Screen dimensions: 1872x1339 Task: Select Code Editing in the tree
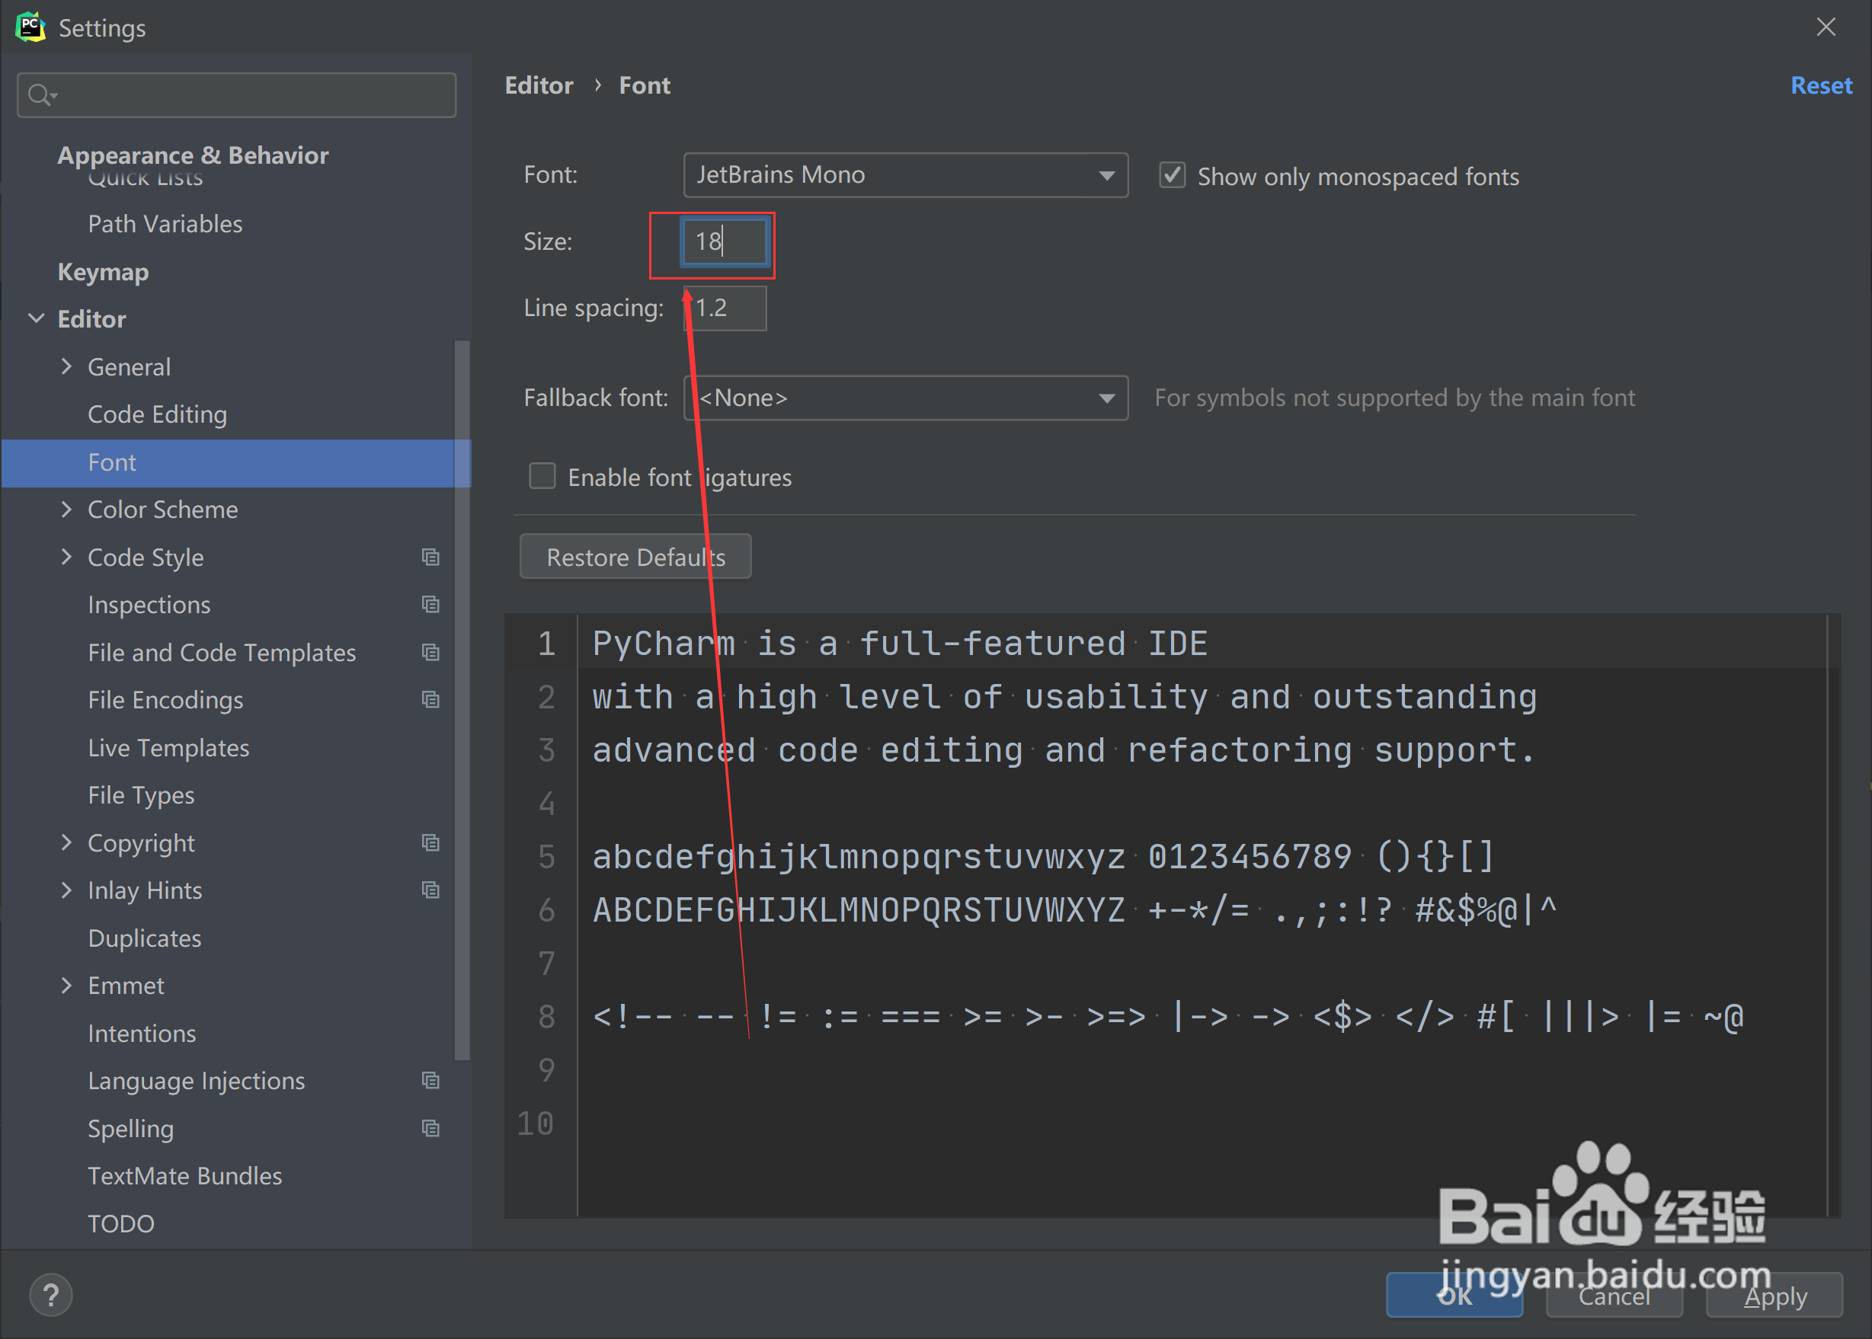coord(158,415)
